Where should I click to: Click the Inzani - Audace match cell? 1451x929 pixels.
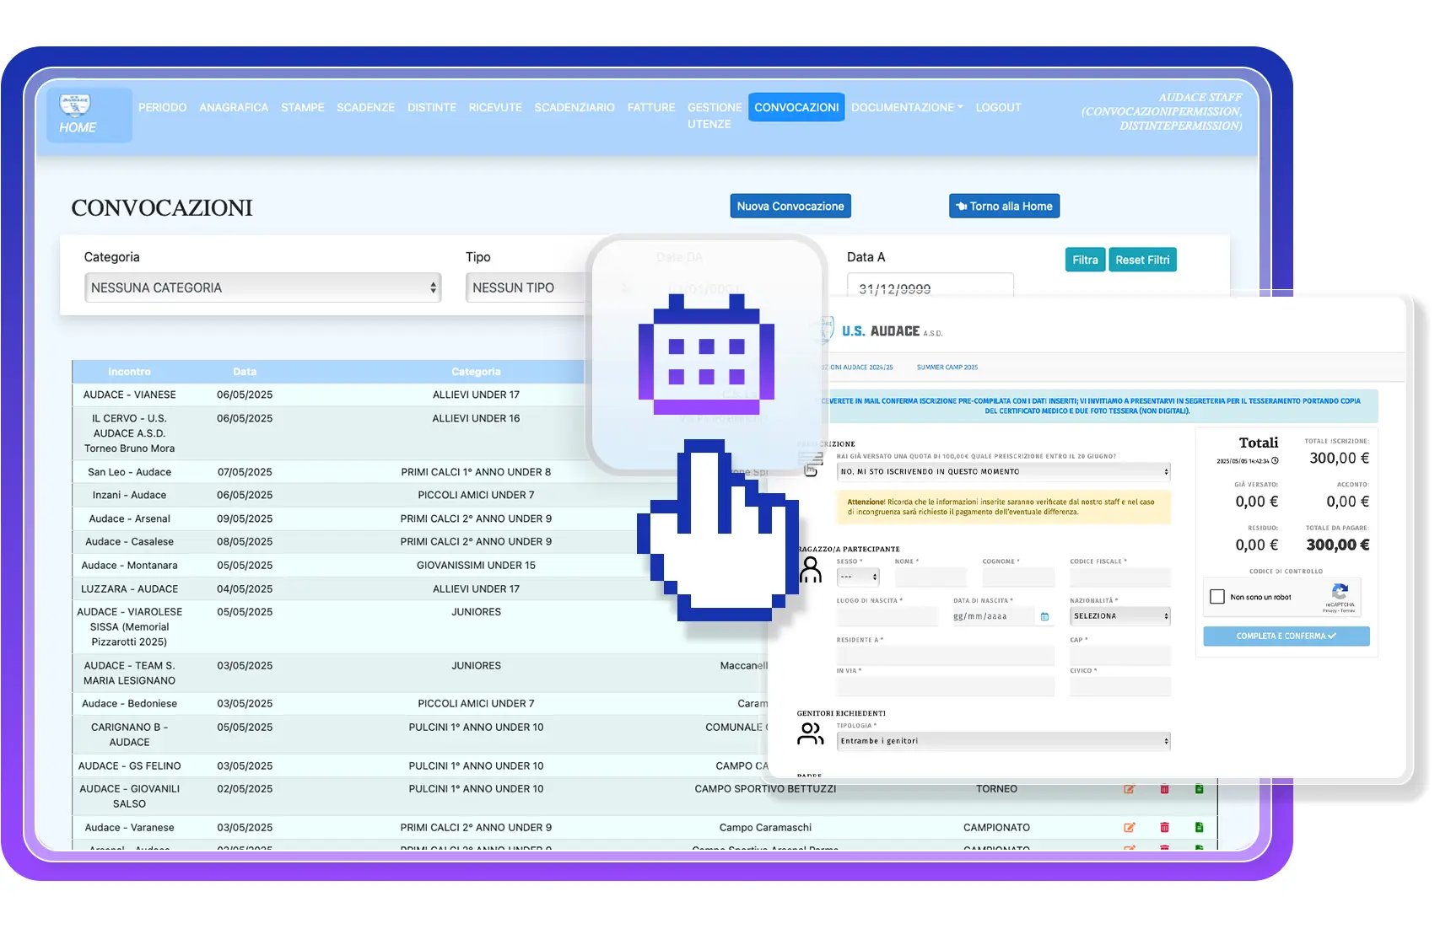pyautogui.click(x=129, y=495)
